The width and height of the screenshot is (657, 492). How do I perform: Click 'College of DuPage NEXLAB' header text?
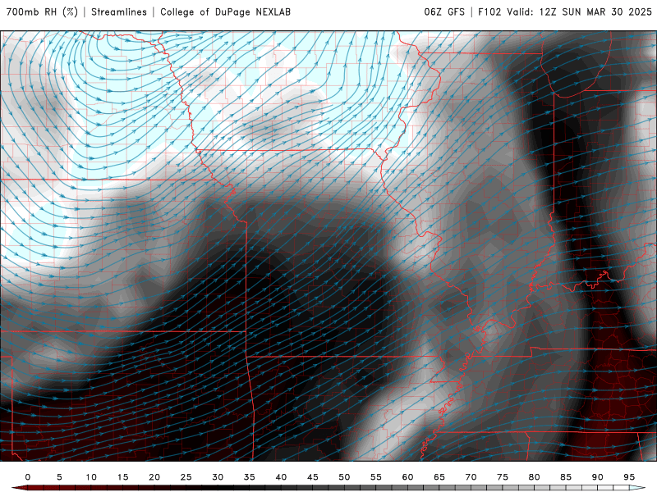[x=225, y=11]
